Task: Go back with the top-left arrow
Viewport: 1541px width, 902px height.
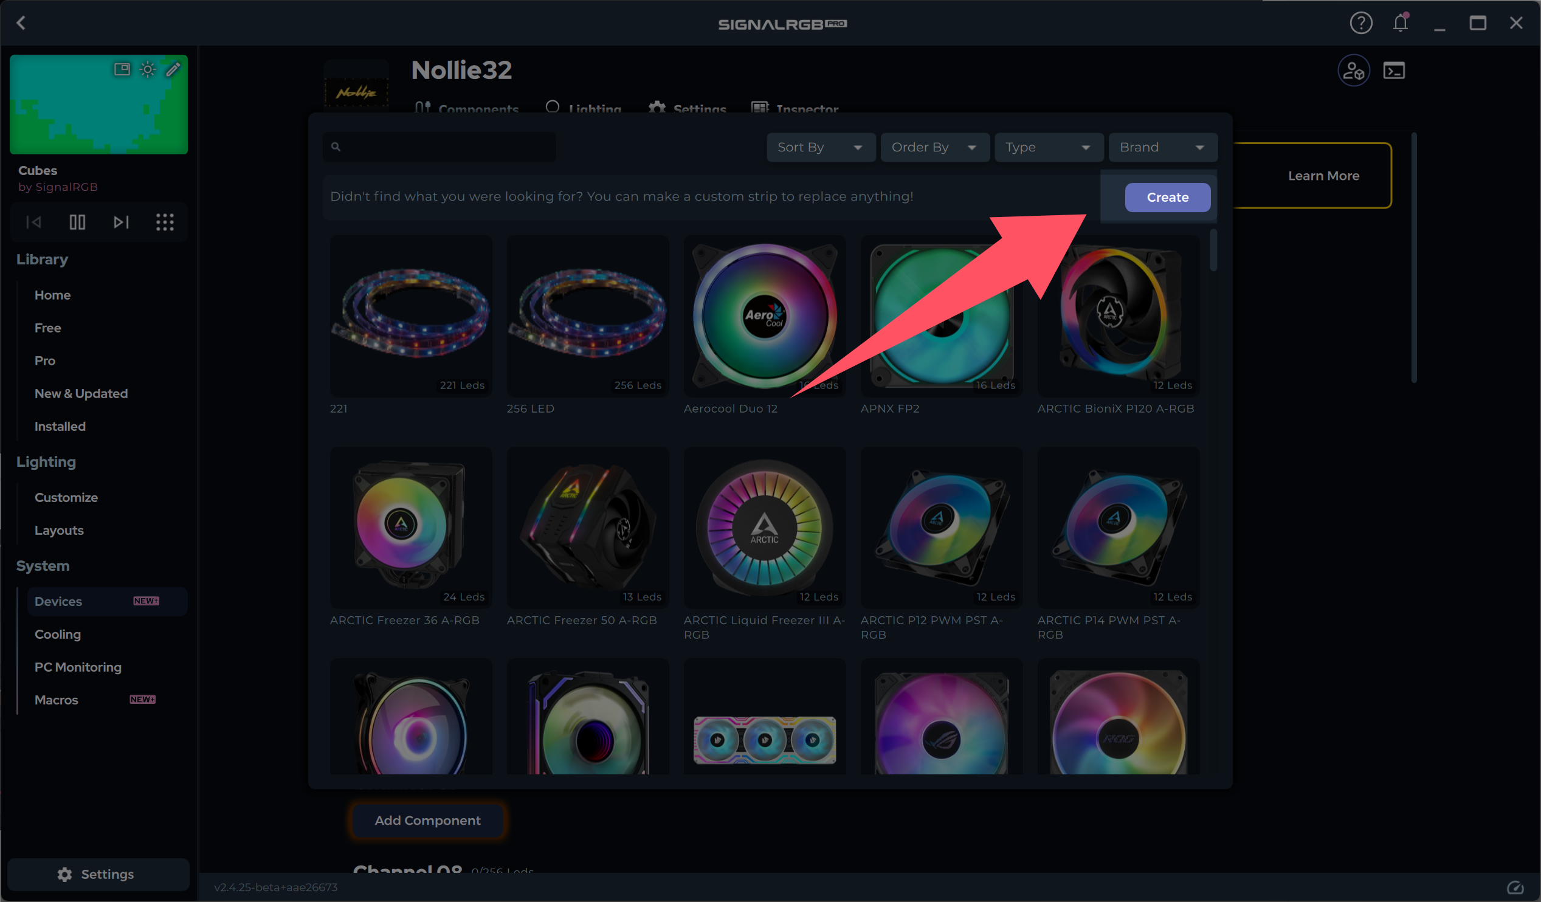Action: click(21, 23)
